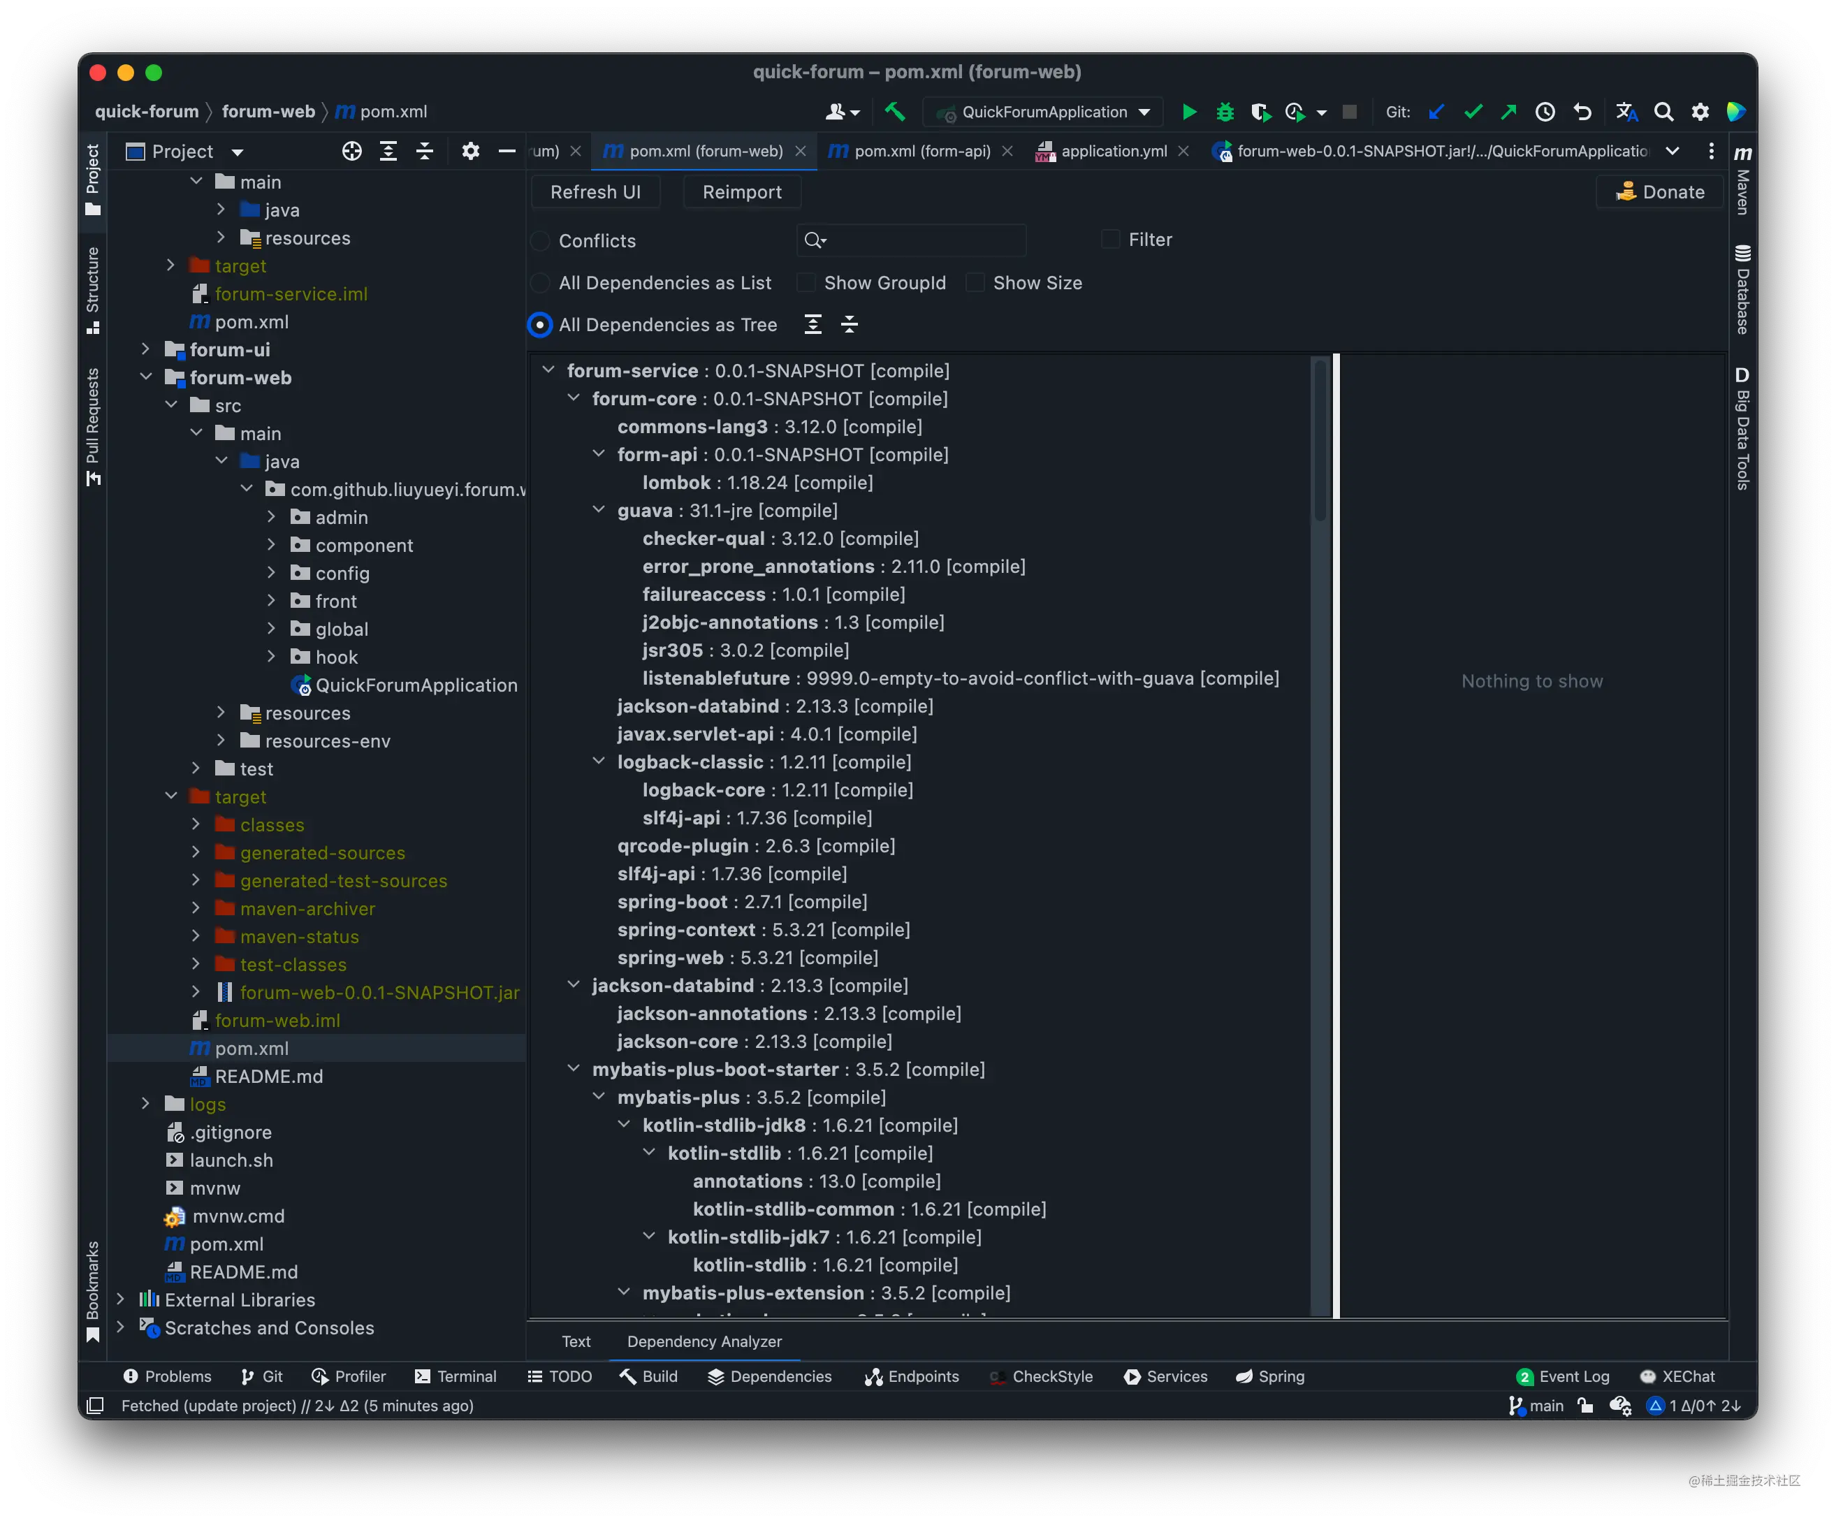Enable the Show GroupId checkbox

[x=806, y=282]
